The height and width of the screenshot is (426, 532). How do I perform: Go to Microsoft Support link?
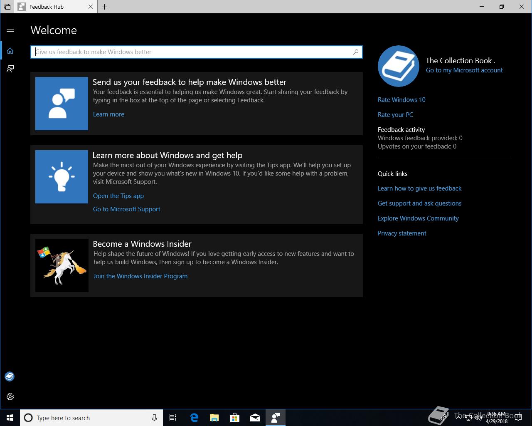click(126, 209)
